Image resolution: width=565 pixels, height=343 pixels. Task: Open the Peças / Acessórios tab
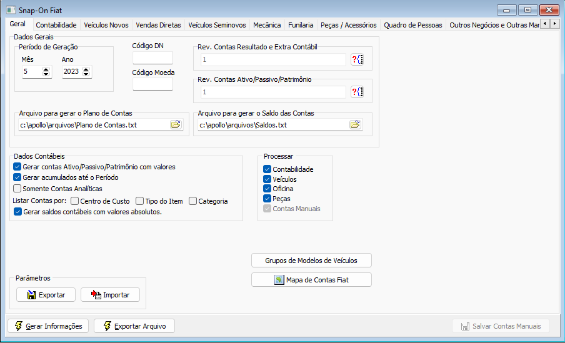(x=349, y=25)
